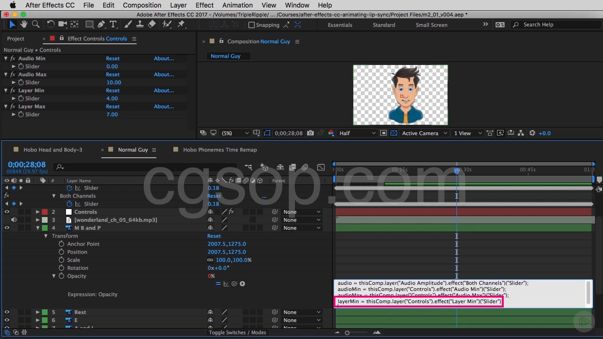Click the timeline zoom slider
The height and width of the screenshot is (339, 603).
coord(347,333)
